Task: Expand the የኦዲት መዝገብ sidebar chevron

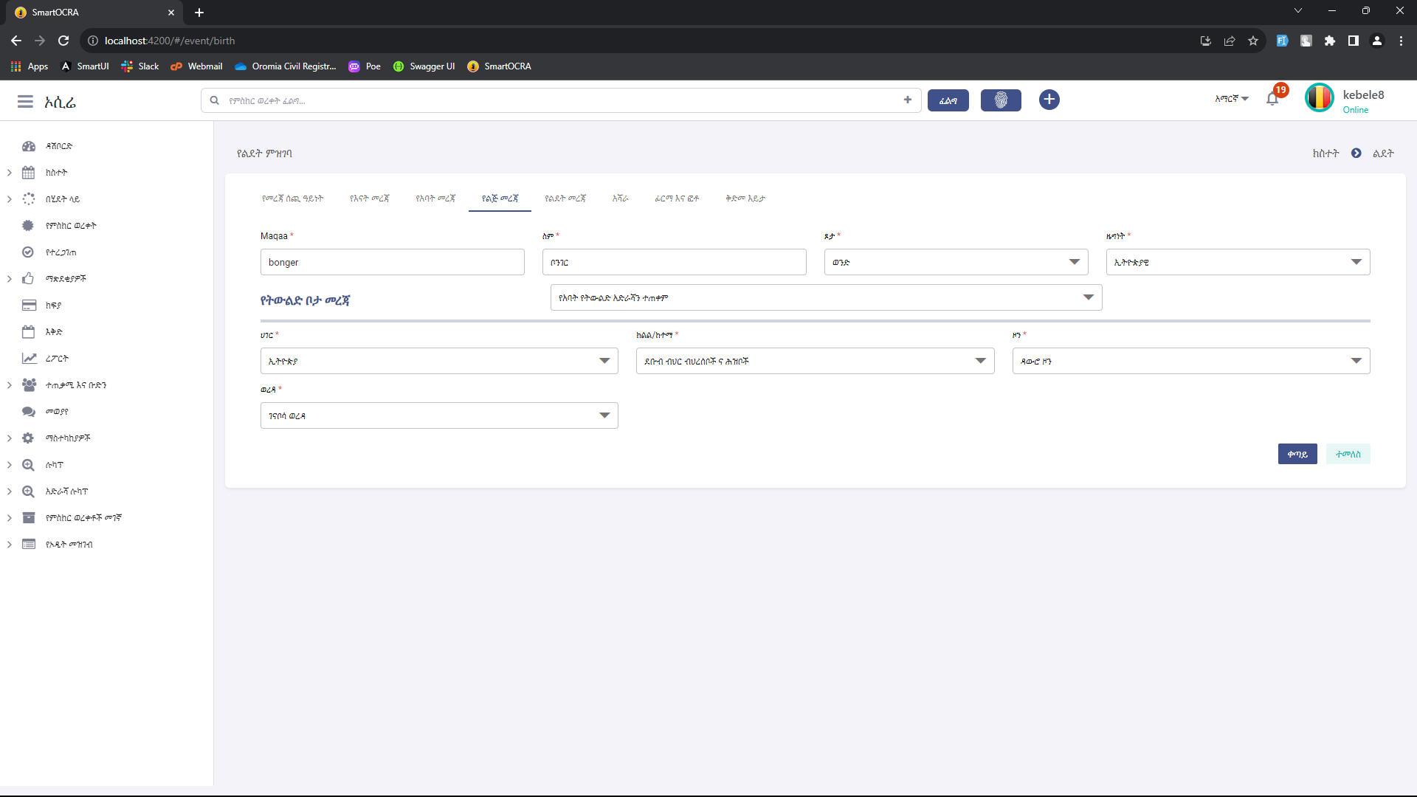Action: 10,545
